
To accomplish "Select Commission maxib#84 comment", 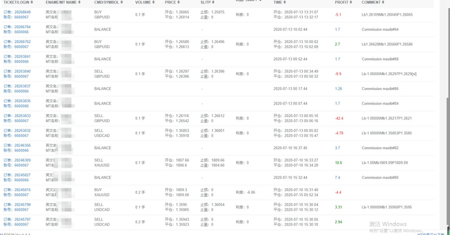I will (380, 103).
